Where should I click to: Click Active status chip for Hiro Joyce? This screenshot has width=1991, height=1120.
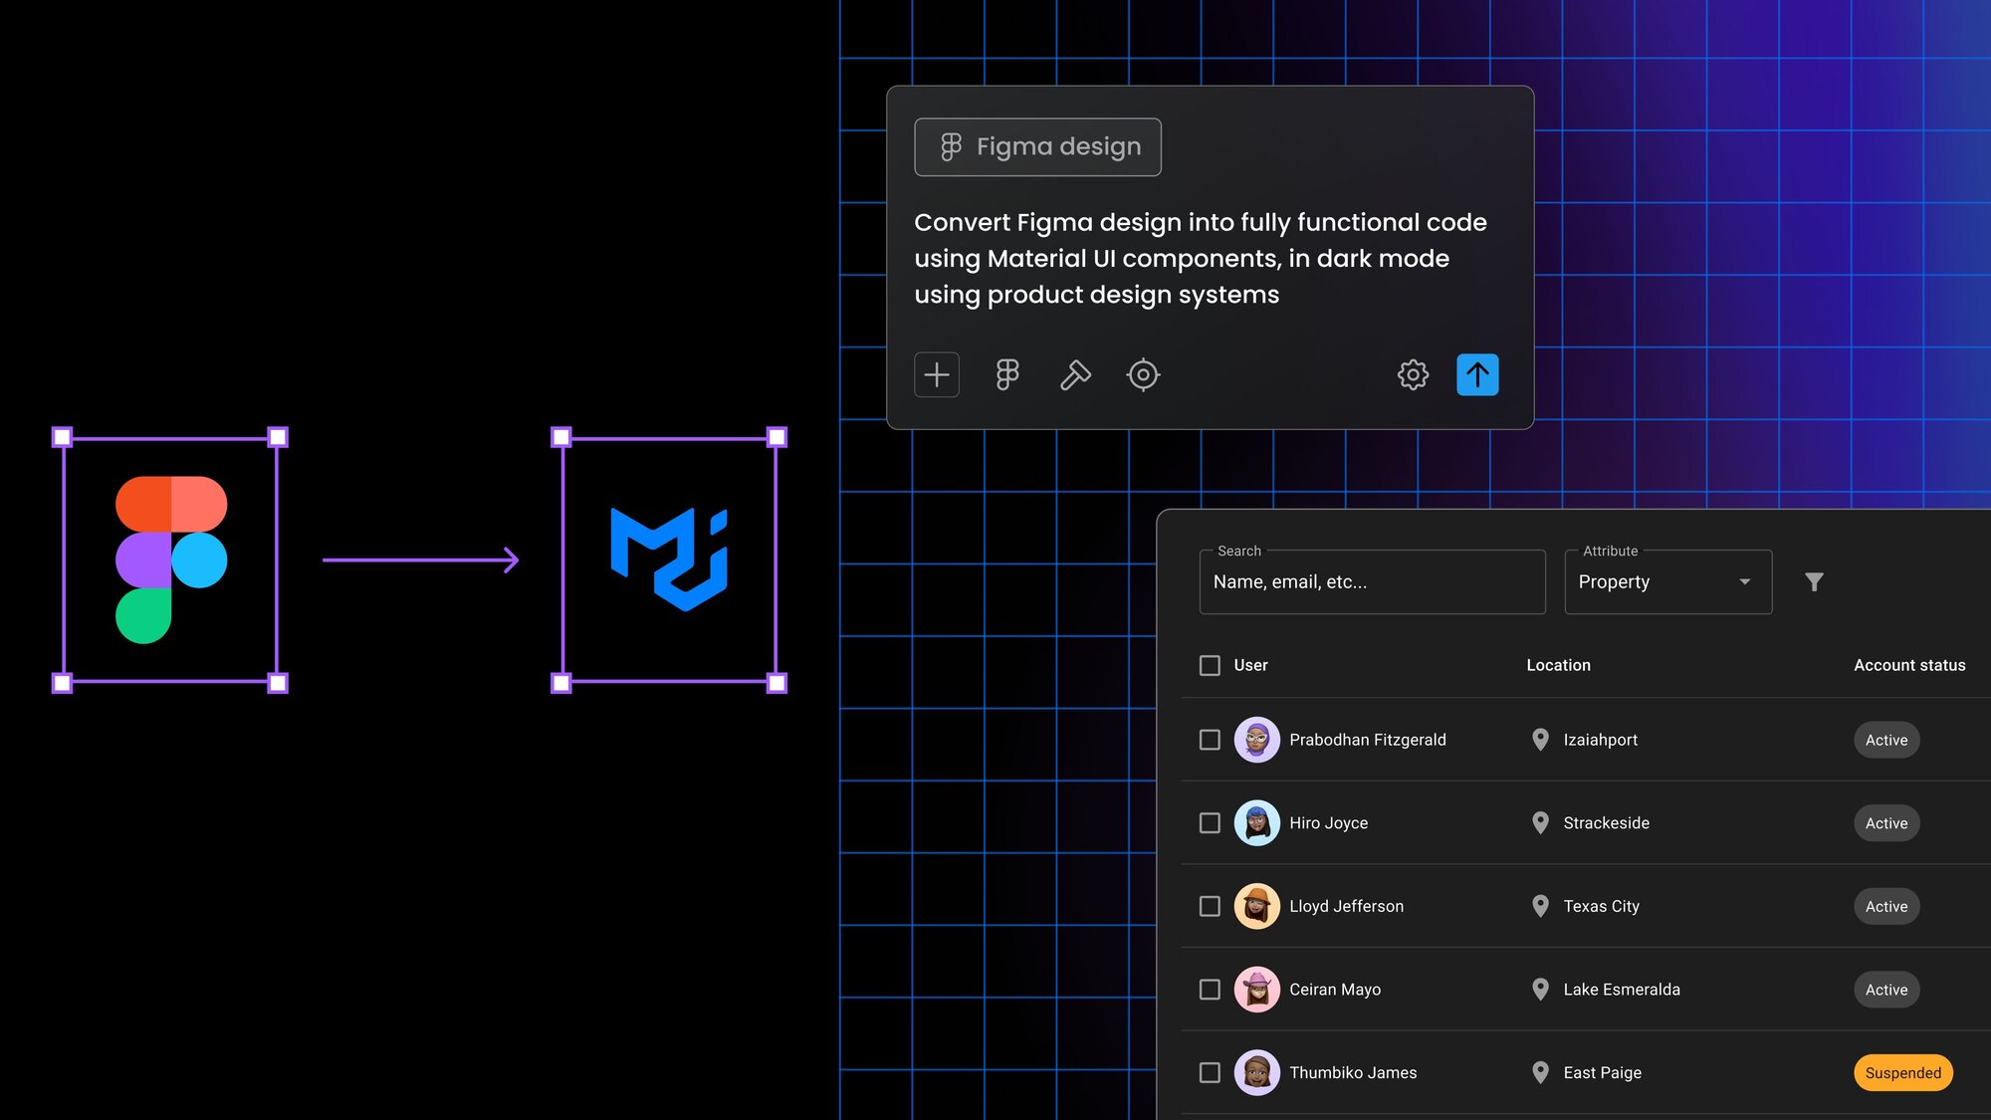1886,823
